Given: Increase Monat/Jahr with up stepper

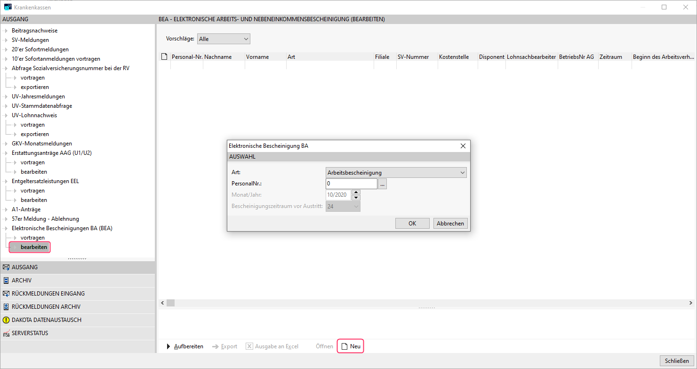Looking at the screenshot, I should (x=356, y=192).
